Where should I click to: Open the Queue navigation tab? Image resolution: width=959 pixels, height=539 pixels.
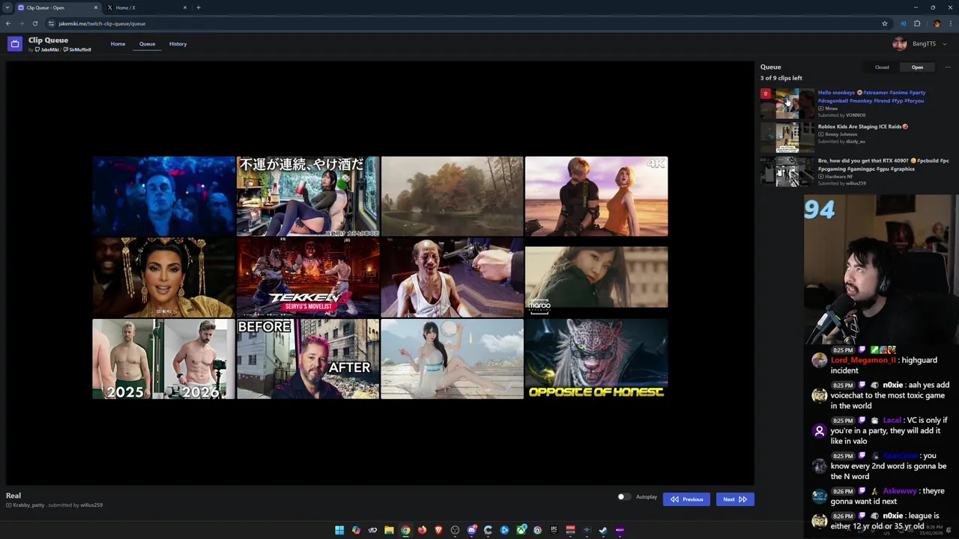pyautogui.click(x=147, y=44)
